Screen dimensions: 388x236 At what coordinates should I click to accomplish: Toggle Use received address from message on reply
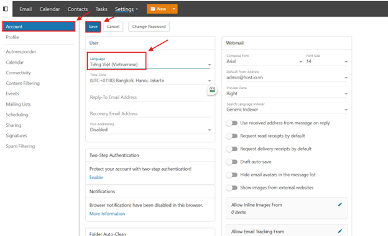tap(232, 123)
